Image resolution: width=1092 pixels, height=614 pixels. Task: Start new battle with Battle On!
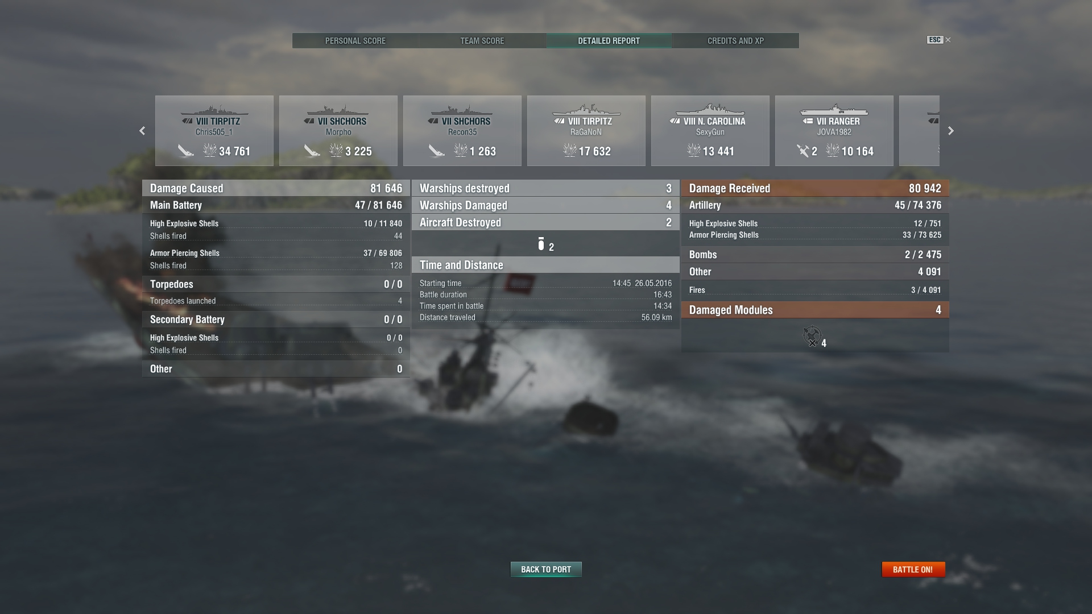(x=913, y=569)
